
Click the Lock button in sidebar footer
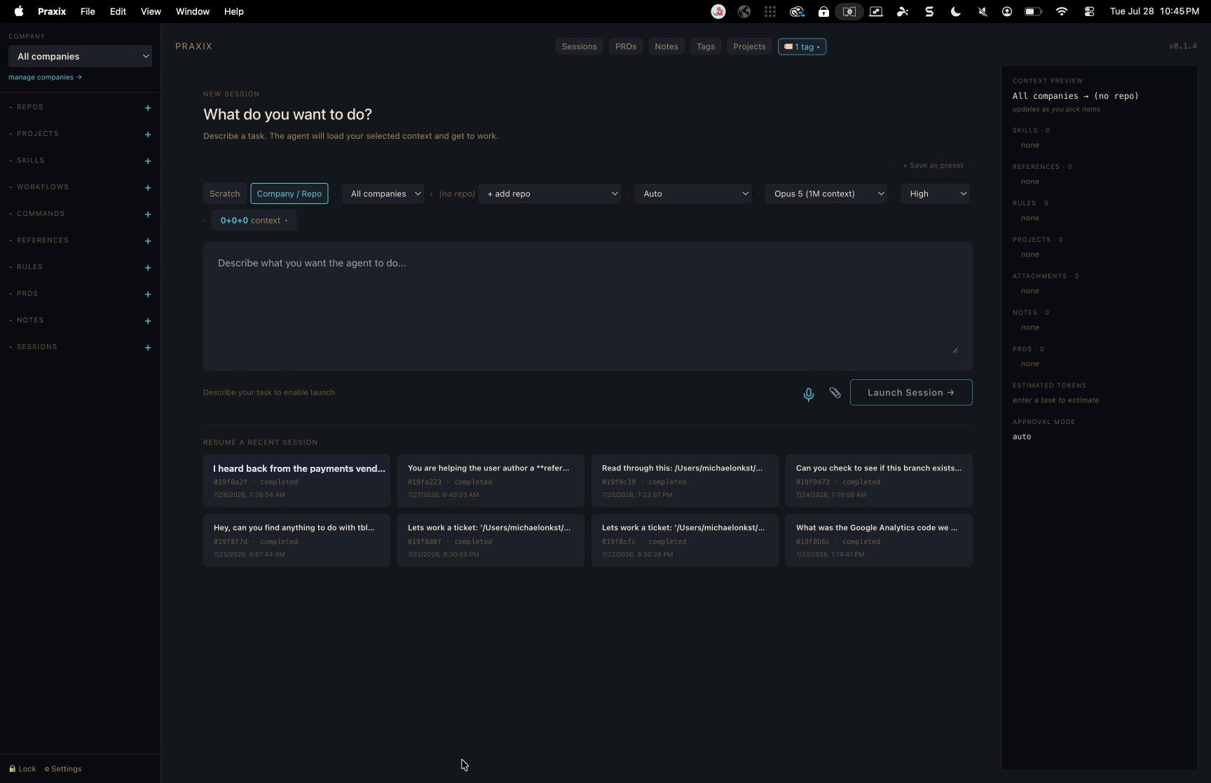coord(22,769)
